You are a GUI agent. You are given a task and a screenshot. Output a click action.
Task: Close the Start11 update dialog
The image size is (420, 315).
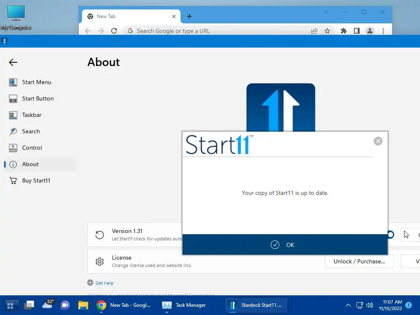pyautogui.click(x=378, y=141)
